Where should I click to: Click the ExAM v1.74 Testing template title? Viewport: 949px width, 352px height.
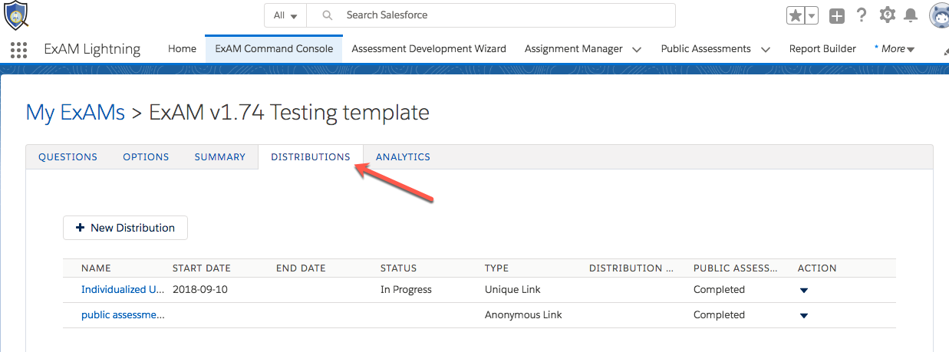click(x=289, y=113)
